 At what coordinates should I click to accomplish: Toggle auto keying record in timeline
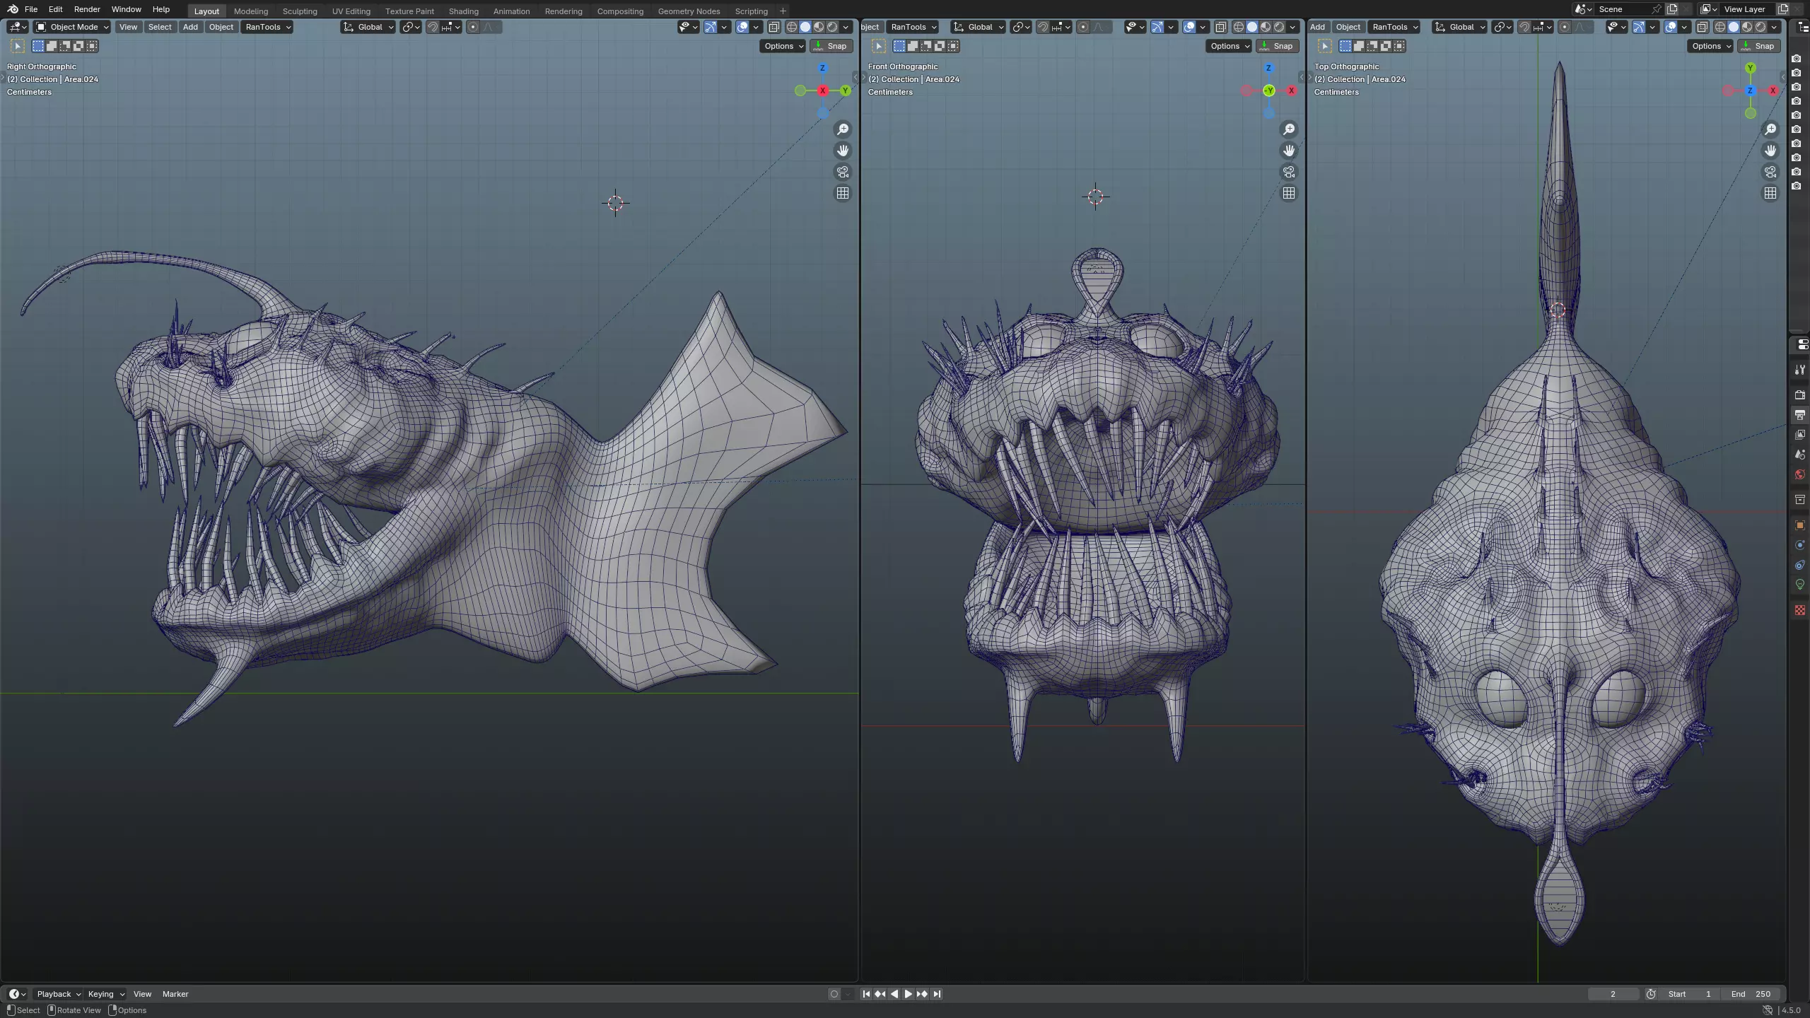point(834,994)
